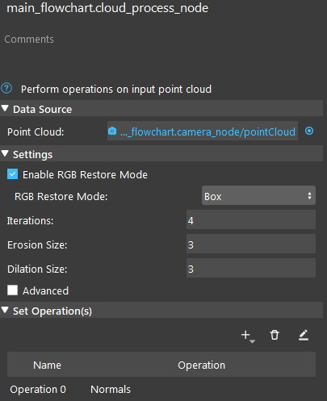Click the Iterations input field
Image resolution: width=327 pixels, height=401 pixels.
tap(251, 219)
